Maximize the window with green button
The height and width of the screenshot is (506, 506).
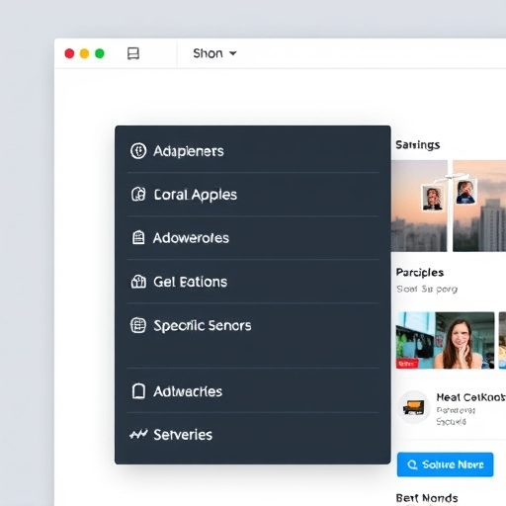click(100, 53)
